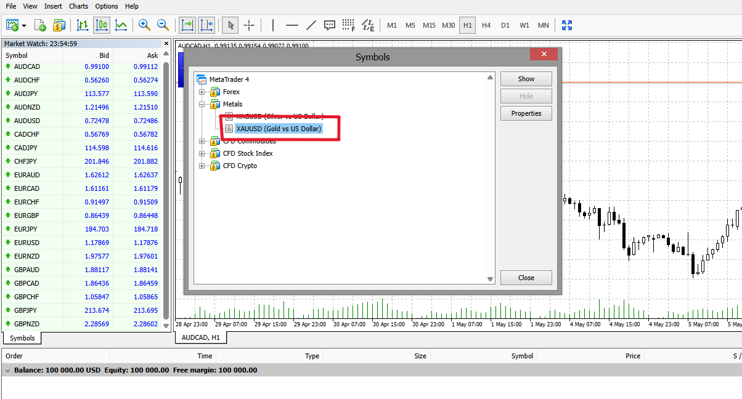Open the Insert menu
Screen dimensions: 742x399
click(x=53, y=6)
